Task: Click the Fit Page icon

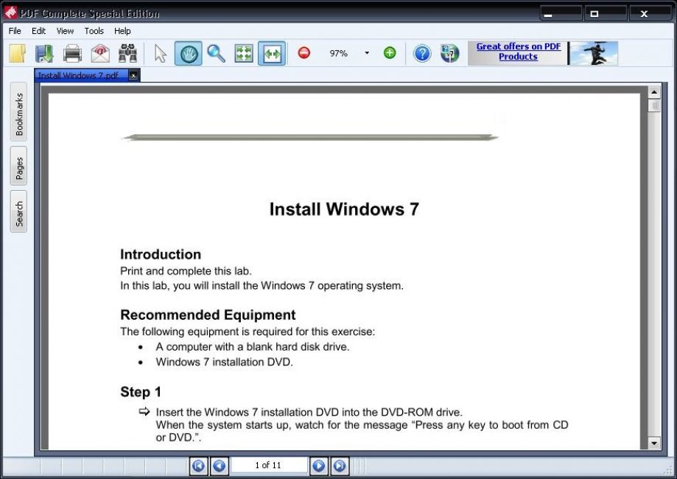Action: 244,54
